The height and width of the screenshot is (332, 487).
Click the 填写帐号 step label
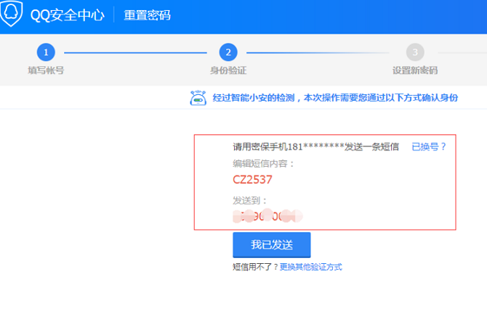[x=46, y=70]
